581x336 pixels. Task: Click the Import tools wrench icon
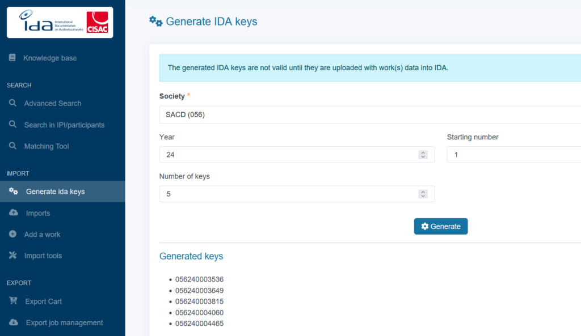12,256
